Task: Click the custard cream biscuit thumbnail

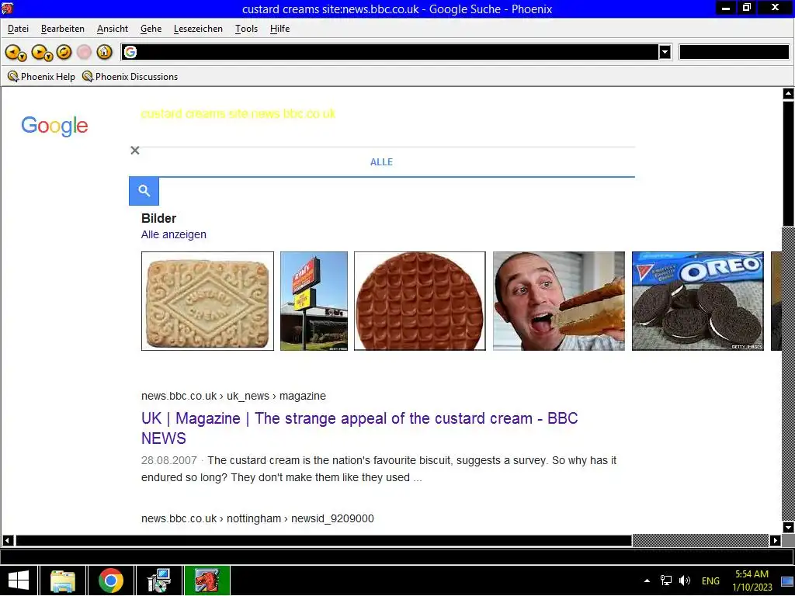Action: click(x=207, y=301)
